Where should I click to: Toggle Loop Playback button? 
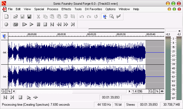tap(15, 24)
